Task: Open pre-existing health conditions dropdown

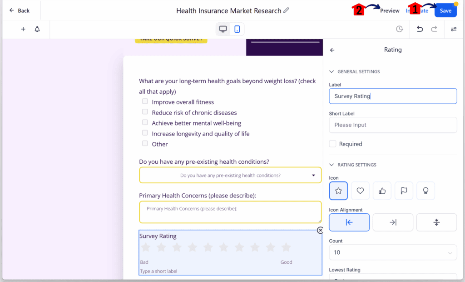Action: tap(230, 175)
